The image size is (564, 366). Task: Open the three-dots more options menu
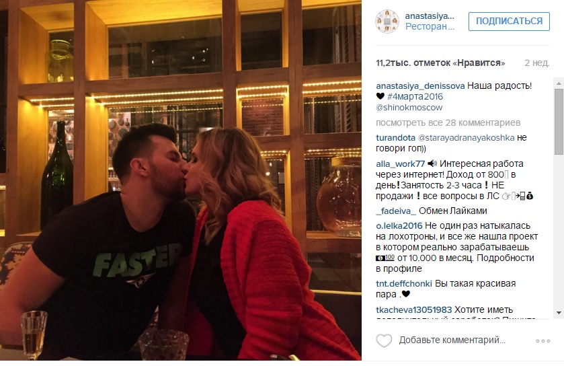pos(542,341)
